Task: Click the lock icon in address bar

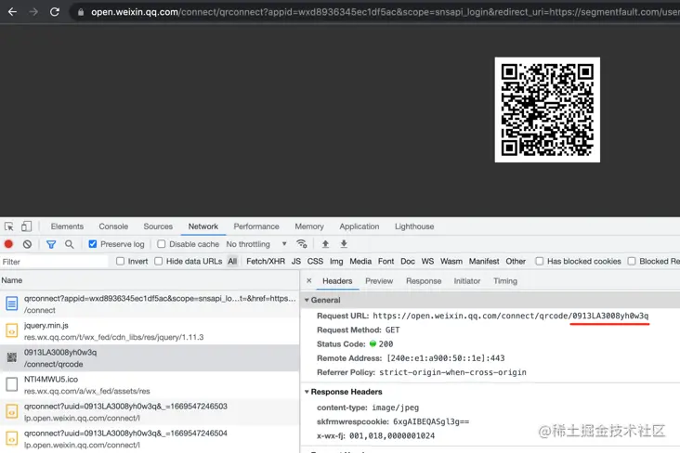Action: (x=81, y=12)
